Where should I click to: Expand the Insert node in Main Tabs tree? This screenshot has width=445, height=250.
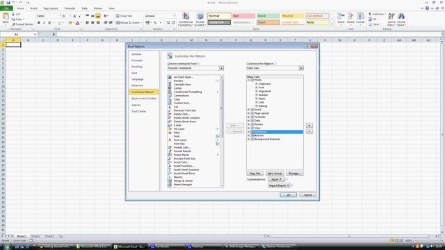(x=249, y=110)
